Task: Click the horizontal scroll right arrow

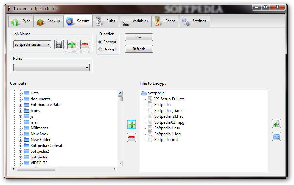Action: (x=114, y=169)
